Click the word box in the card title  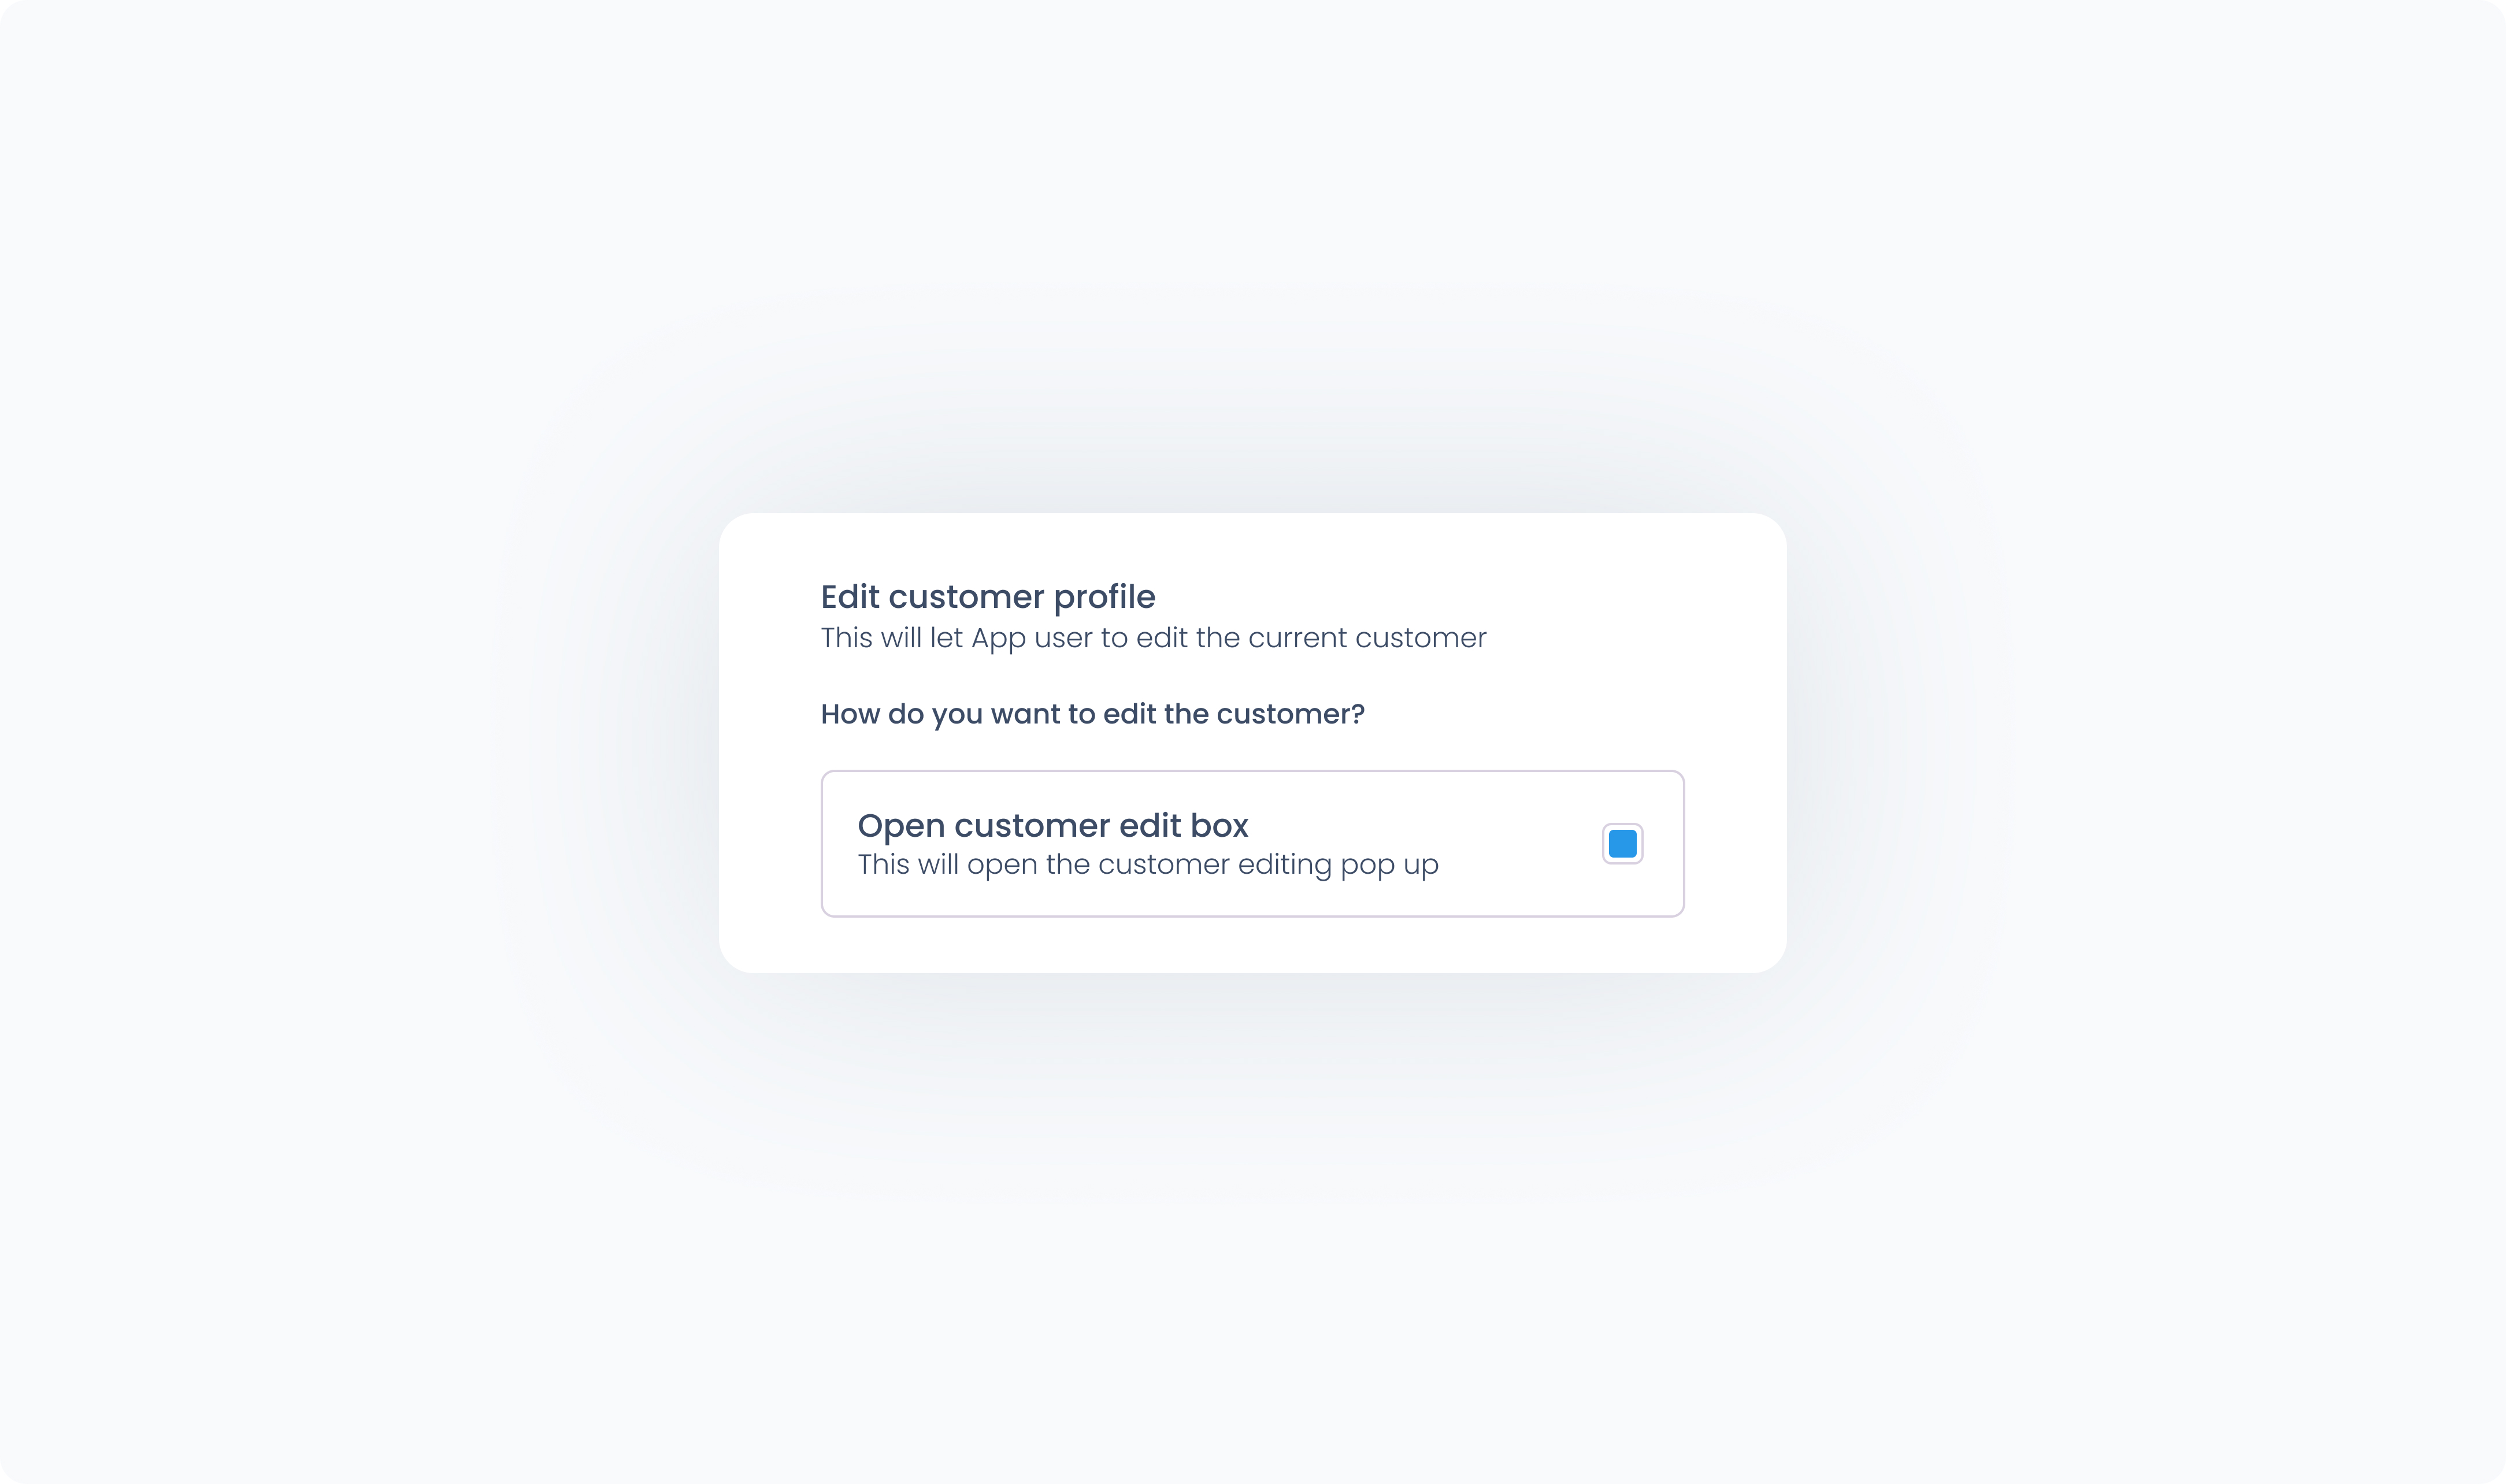[1219, 826]
